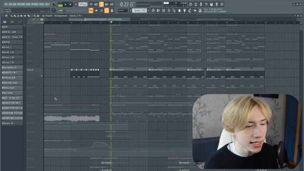The image size is (304, 171).
Task: Click the time display 0:27
Action: click(127, 4)
